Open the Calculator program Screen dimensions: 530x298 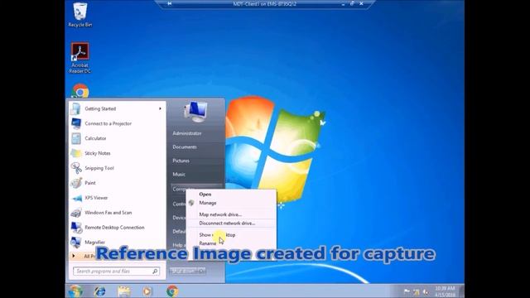coord(117,138)
